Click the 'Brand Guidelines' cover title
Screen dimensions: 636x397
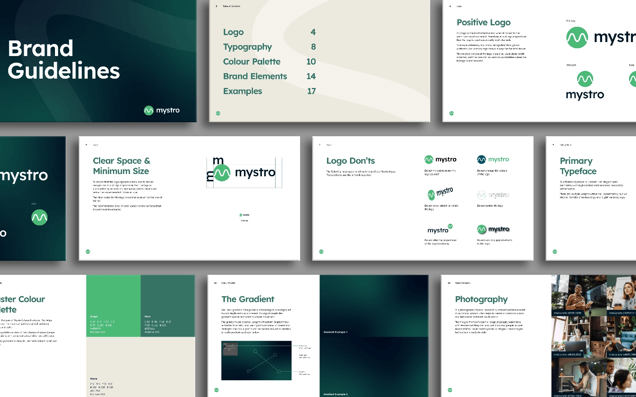64,60
